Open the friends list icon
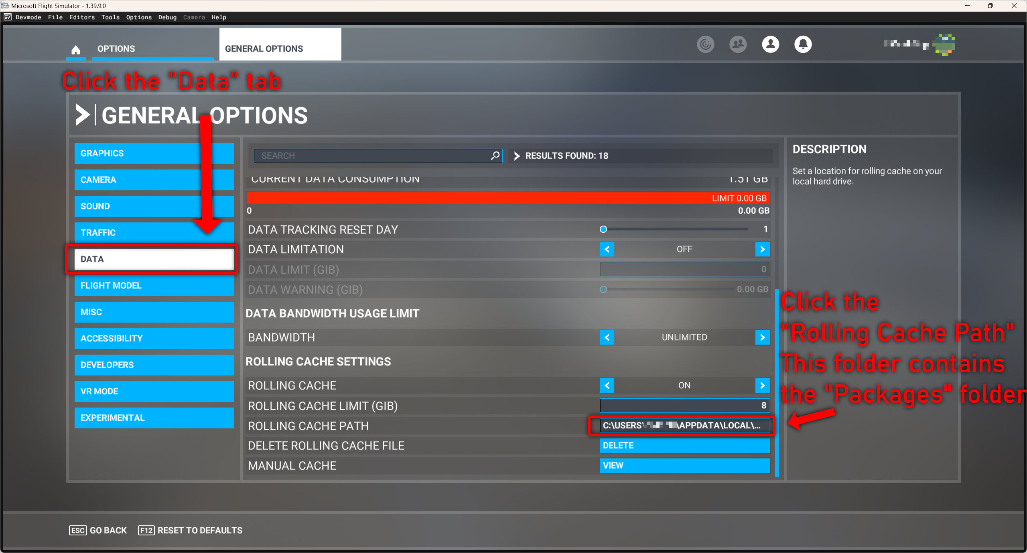This screenshot has height=553, width=1027. tap(738, 44)
